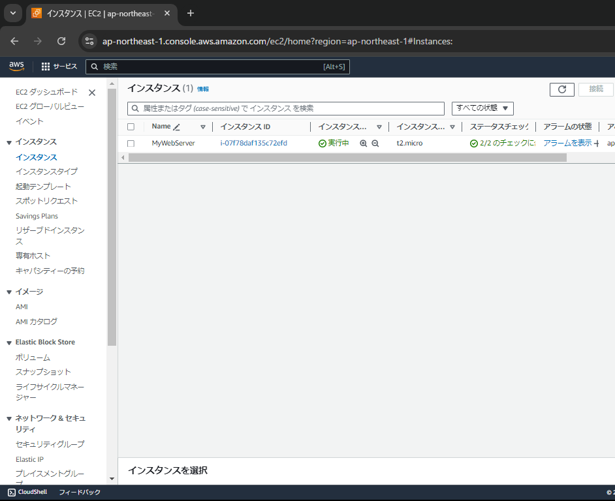Open AMI カタログ in sidebar
This screenshot has width=615, height=501.
click(x=36, y=322)
